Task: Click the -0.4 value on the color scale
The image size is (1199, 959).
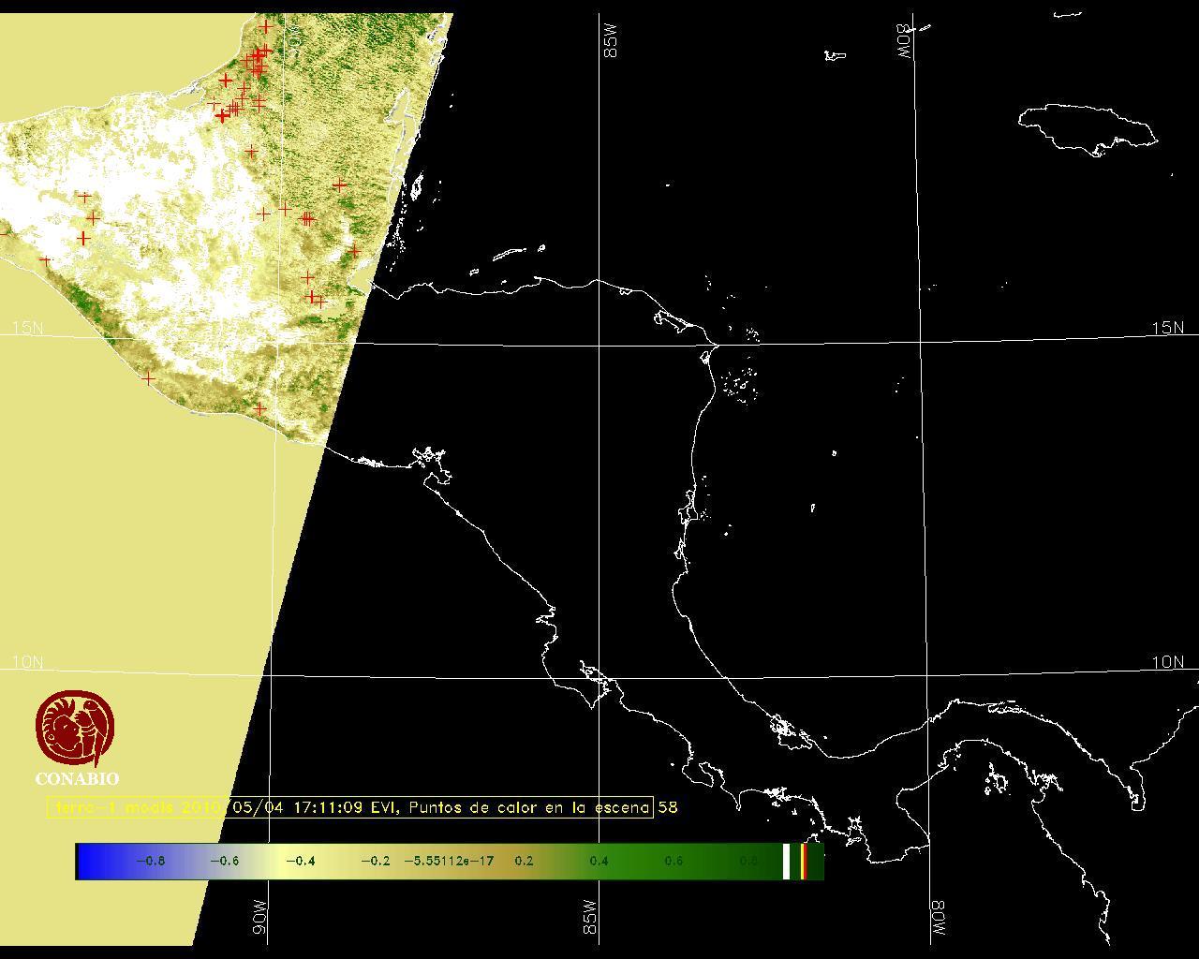Action: pos(300,862)
